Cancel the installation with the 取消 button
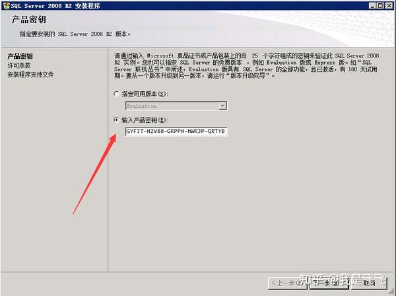The image size is (396, 296). [369, 283]
